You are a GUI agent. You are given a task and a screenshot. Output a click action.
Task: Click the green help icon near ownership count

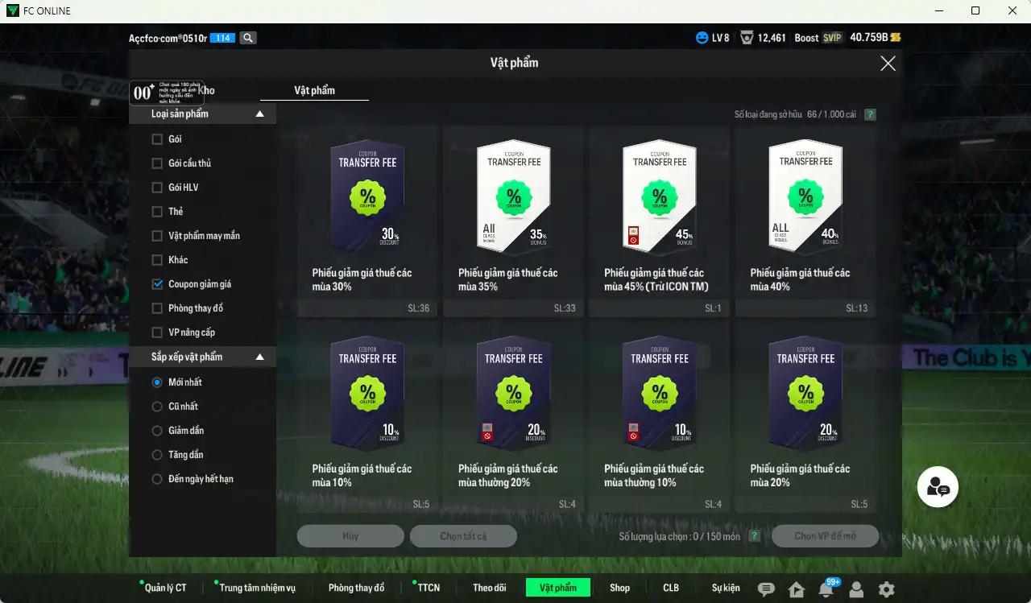870,114
